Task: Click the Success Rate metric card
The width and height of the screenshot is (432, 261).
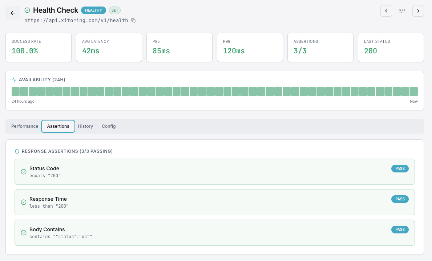Action: point(39,47)
